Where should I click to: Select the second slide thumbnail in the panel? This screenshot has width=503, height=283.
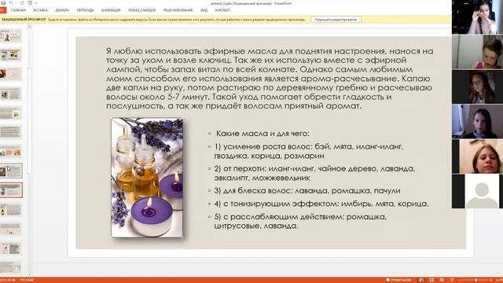coord(10,55)
